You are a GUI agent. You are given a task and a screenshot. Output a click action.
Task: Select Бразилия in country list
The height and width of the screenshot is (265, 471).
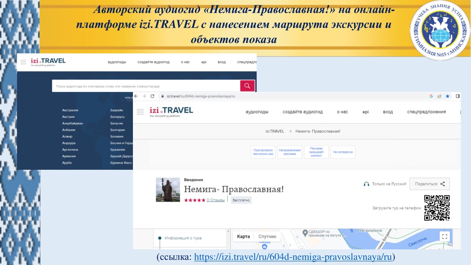pos(117,150)
